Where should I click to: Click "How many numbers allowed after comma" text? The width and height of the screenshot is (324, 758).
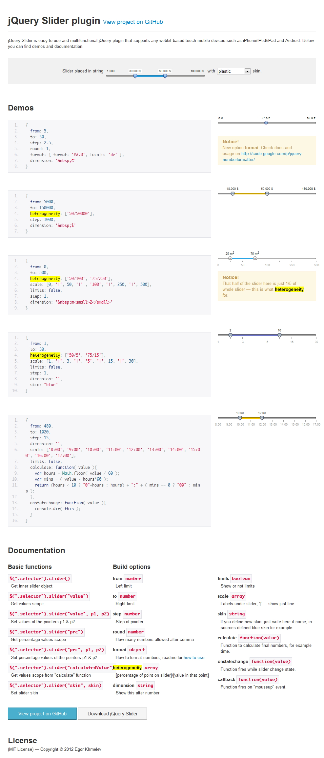[155, 640]
